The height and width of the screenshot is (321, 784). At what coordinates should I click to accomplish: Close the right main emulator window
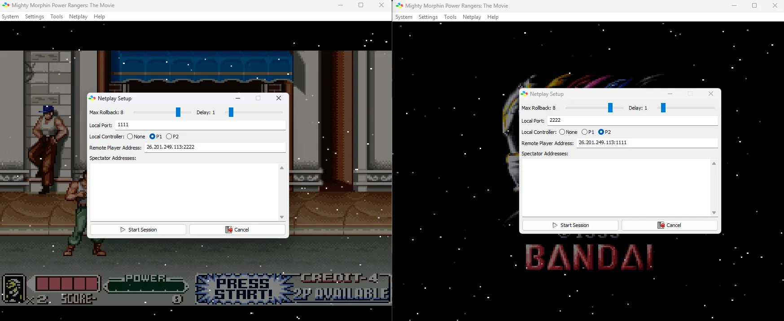tap(775, 6)
